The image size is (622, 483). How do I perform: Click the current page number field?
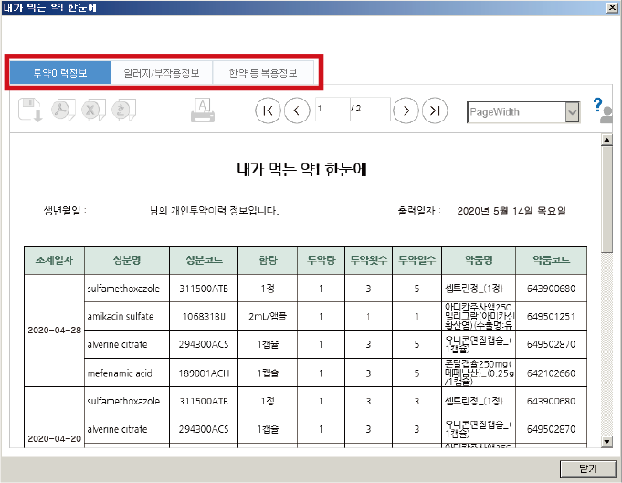332,109
